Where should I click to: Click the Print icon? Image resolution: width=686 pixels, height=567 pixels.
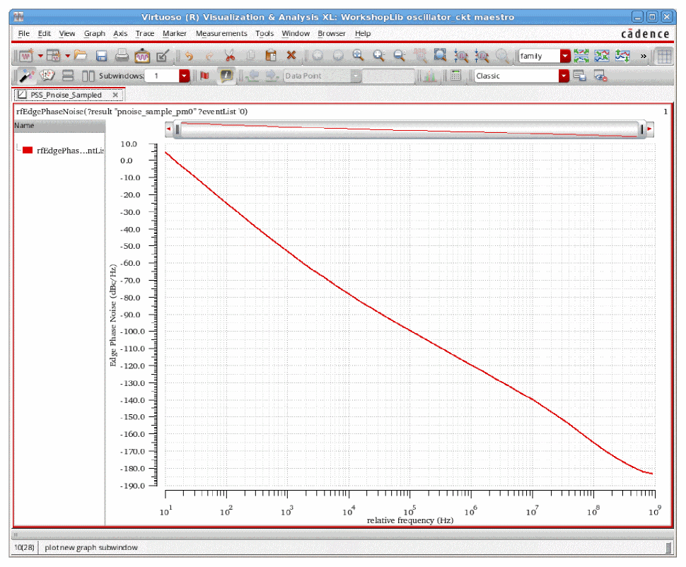pyautogui.click(x=122, y=56)
